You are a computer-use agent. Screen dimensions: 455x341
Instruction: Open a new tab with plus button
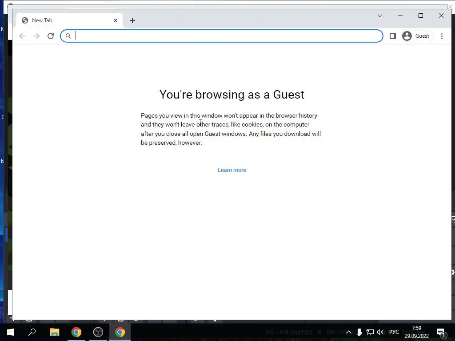132,20
